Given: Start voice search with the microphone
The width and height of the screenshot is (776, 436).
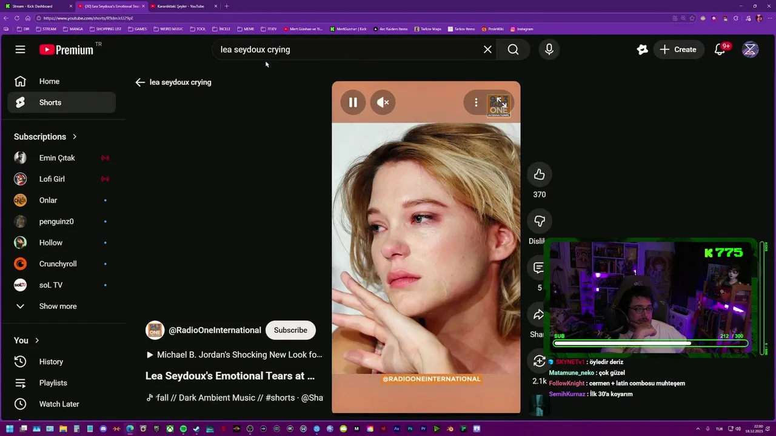Looking at the screenshot, I should click(549, 50).
